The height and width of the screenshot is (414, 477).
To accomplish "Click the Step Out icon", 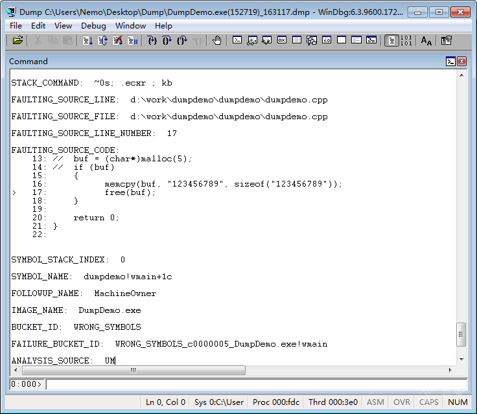I will click(182, 40).
